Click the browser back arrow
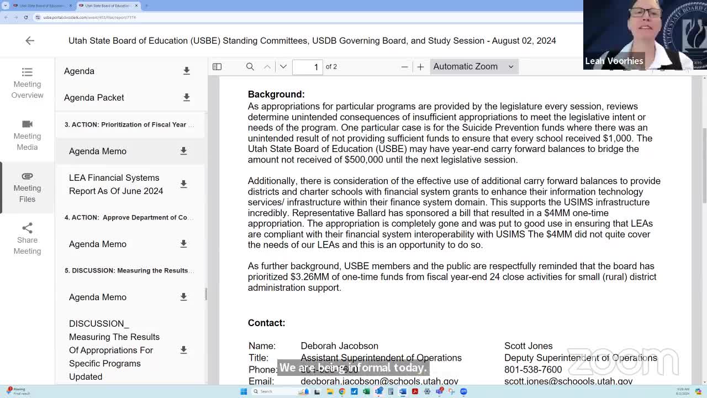This screenshot has height=398, width=707. tap(6, 17)
